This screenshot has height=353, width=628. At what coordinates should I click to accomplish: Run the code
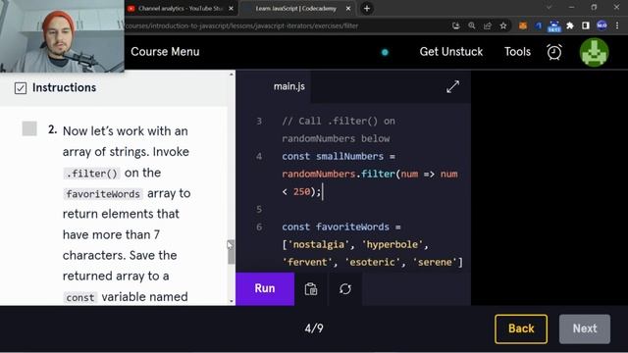coord(265,288)
